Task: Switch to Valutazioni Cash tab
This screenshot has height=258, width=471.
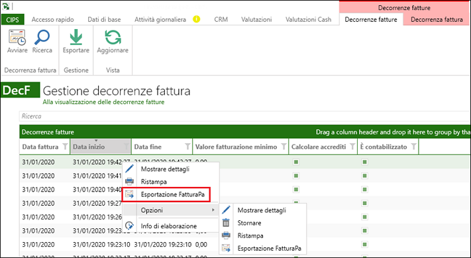Action: [x=309, y=19]
